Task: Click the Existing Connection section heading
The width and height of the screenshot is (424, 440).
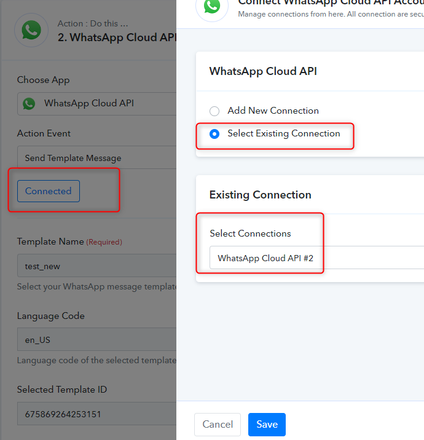Action: click(x=260, y=195)
